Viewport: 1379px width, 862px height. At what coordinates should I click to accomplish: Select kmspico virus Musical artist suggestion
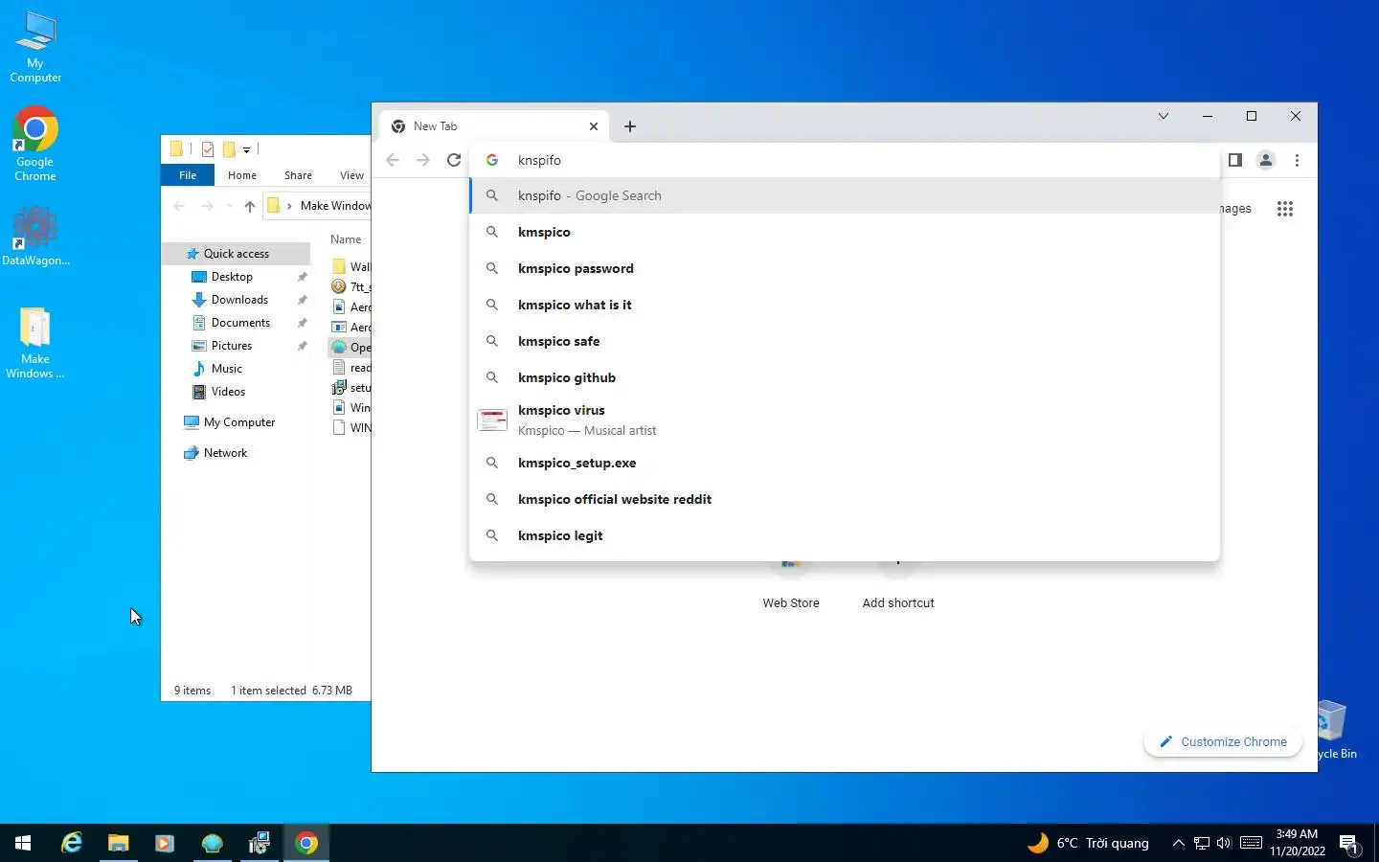(845, 420)
